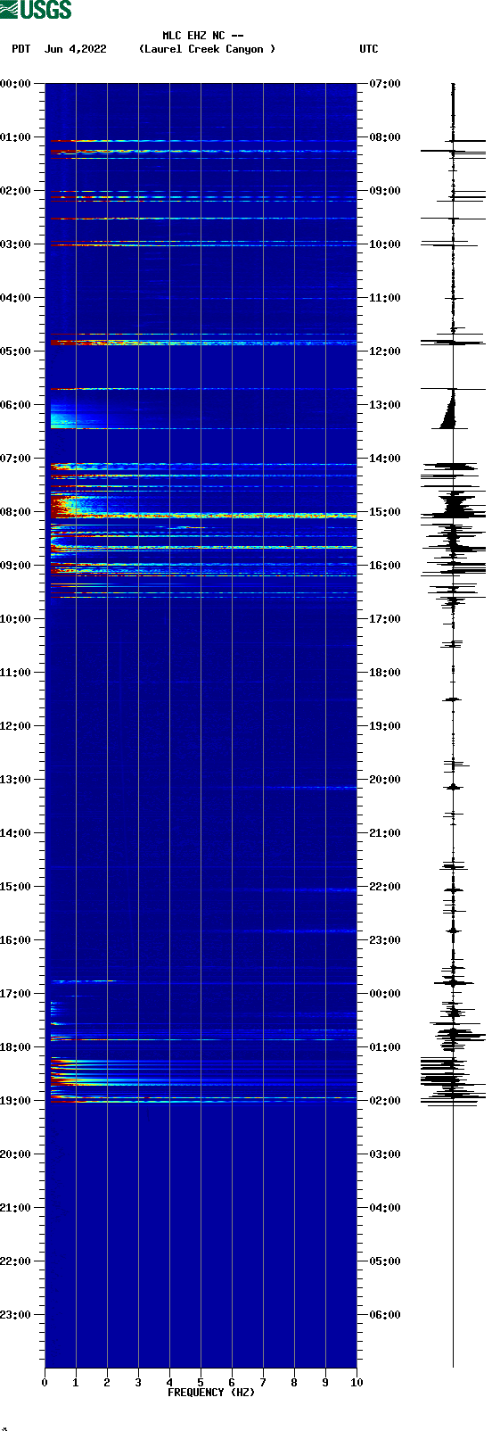Click the UTC time label '20:00'

pyautogui.click(x=385, y=780)
